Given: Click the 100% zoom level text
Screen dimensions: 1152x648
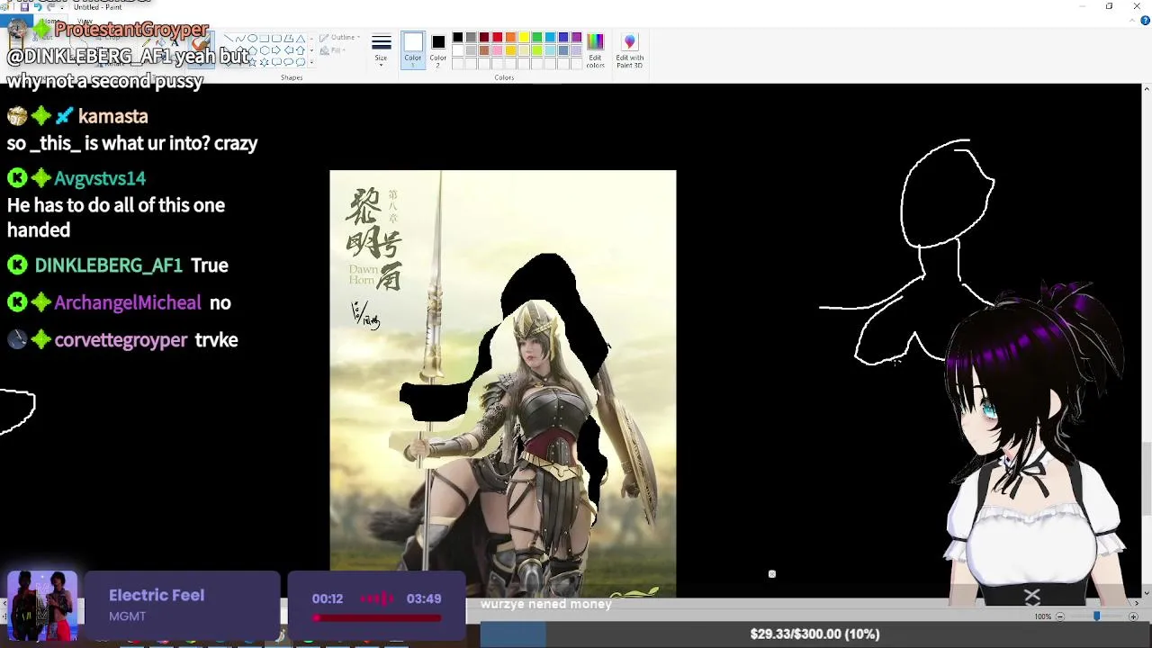Looking at the screenshot, I should click(x=1042, y=616).
